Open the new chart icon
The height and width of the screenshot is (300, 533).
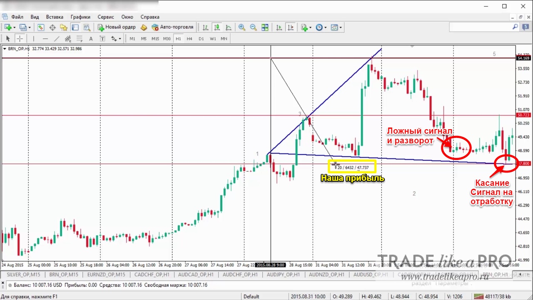7,27
